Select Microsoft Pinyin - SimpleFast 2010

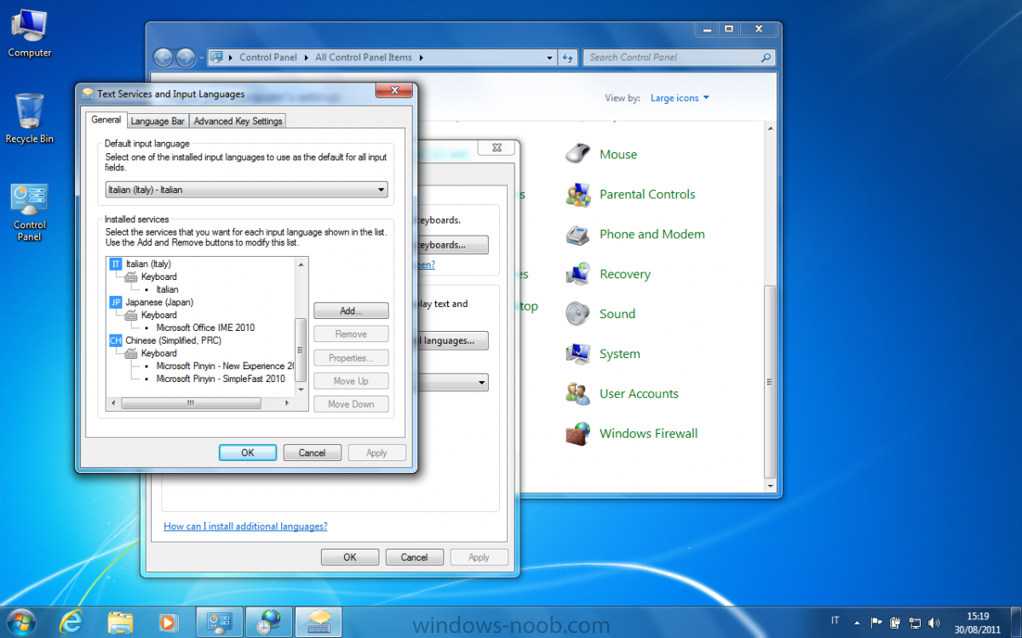[x=221, y=379]
